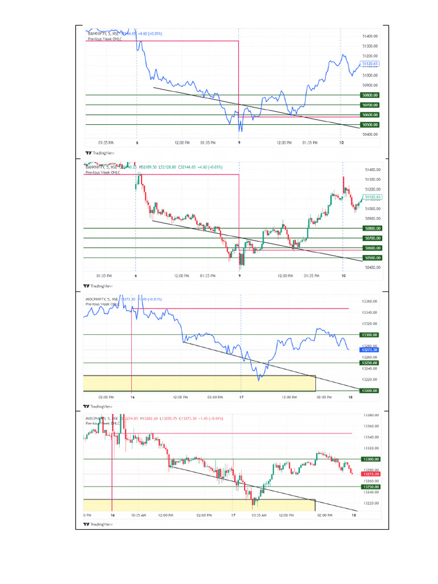
Task: Select the 50700.00 level label on BANKNIFTY line chart
Action: pos(370,105)
